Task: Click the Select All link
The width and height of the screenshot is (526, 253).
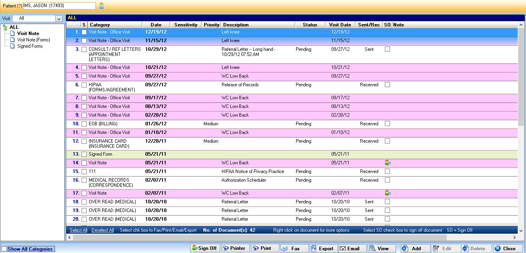Action: tap(78, 230)
